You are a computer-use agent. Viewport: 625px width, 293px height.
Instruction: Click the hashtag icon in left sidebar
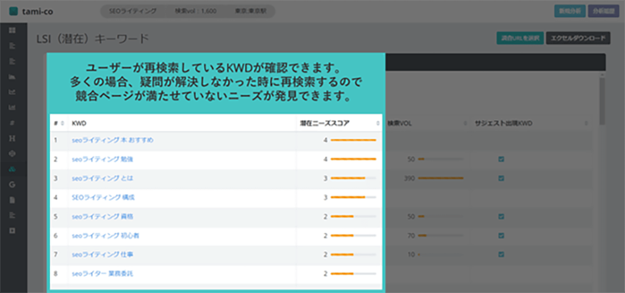click(x=12, y=123)
